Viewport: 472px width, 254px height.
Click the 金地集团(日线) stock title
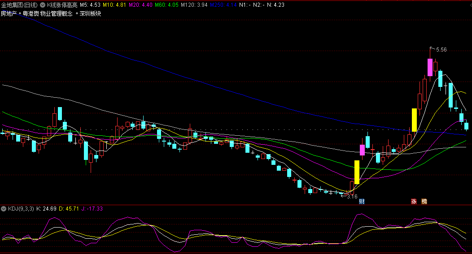coord(19,5)
